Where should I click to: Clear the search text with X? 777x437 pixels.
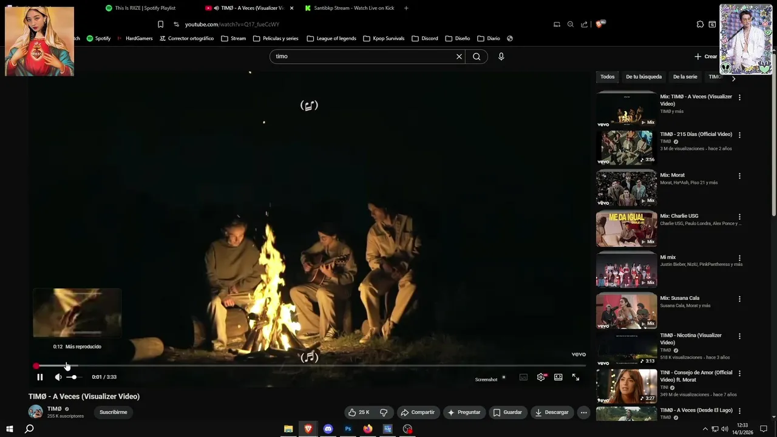pos(459,56)
